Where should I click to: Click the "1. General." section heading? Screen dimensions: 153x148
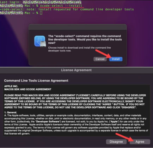point(11,112)
